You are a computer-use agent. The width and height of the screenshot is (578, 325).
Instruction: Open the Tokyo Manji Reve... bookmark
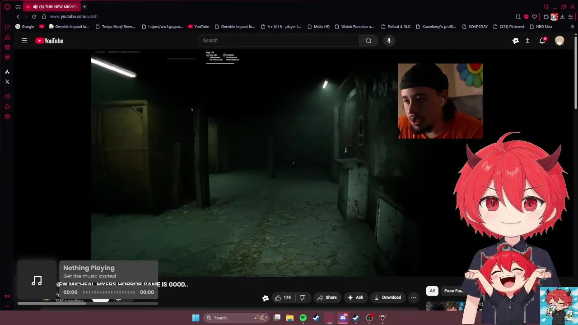[x=115, y=27]
